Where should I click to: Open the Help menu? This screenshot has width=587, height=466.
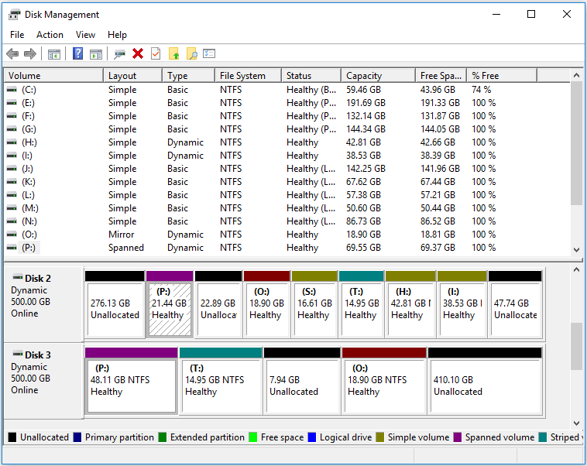tap(117, 35)
